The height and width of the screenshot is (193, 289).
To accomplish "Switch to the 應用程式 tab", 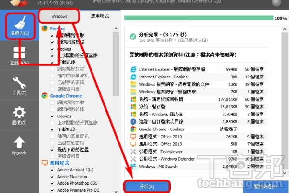I will point(100,16).
